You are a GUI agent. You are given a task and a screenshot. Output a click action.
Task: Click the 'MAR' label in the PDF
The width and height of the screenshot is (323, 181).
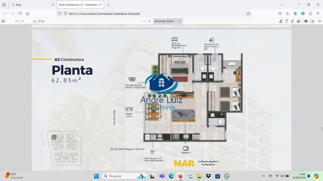(x=184, y=163)
